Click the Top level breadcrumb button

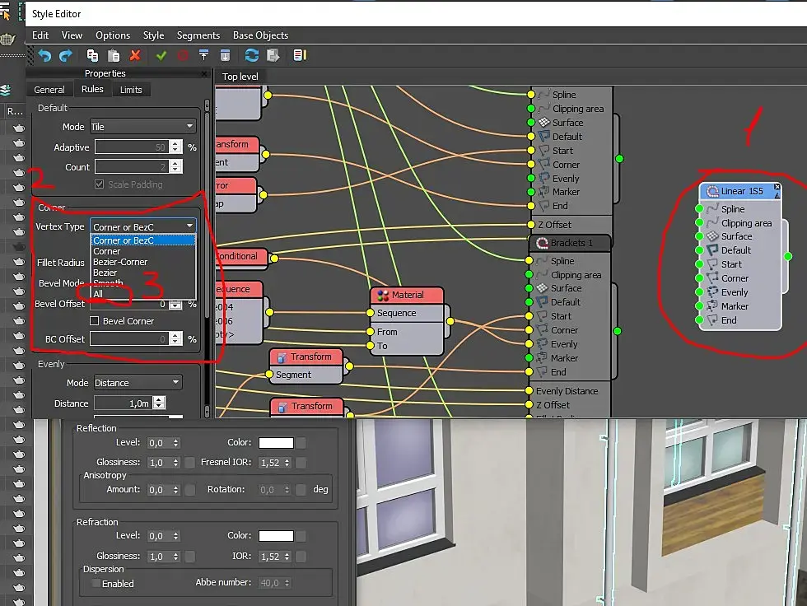click(240, 77)
